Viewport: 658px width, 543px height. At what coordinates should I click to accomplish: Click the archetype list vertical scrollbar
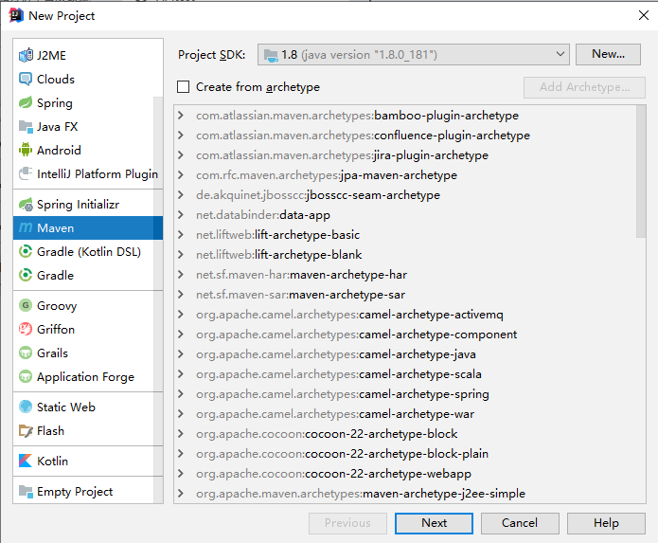640,172
